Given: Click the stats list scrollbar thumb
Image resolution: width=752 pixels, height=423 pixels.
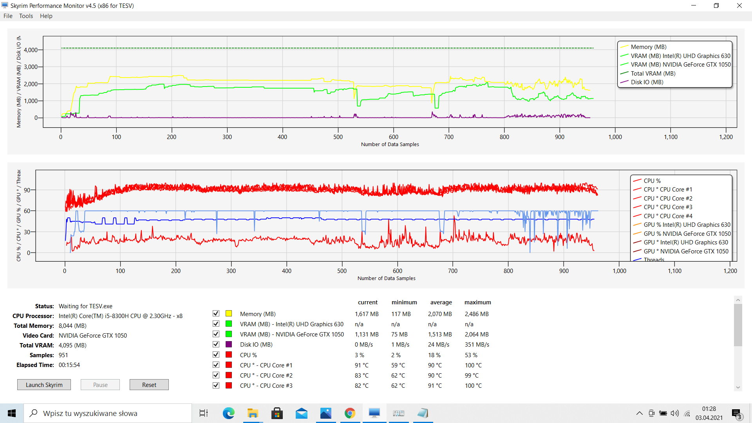Looking at the screenshot, I should tap(738, 325).
